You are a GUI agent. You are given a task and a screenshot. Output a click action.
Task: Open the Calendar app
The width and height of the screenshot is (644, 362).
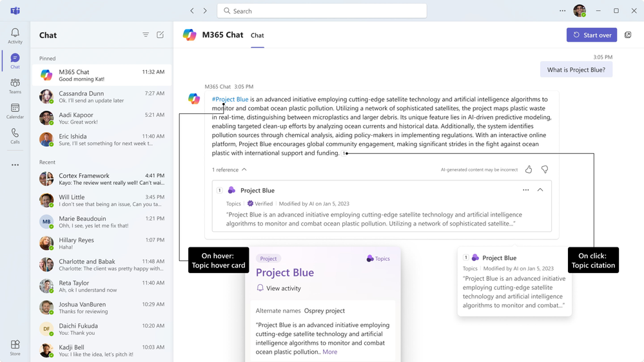(x=15, y=111)
